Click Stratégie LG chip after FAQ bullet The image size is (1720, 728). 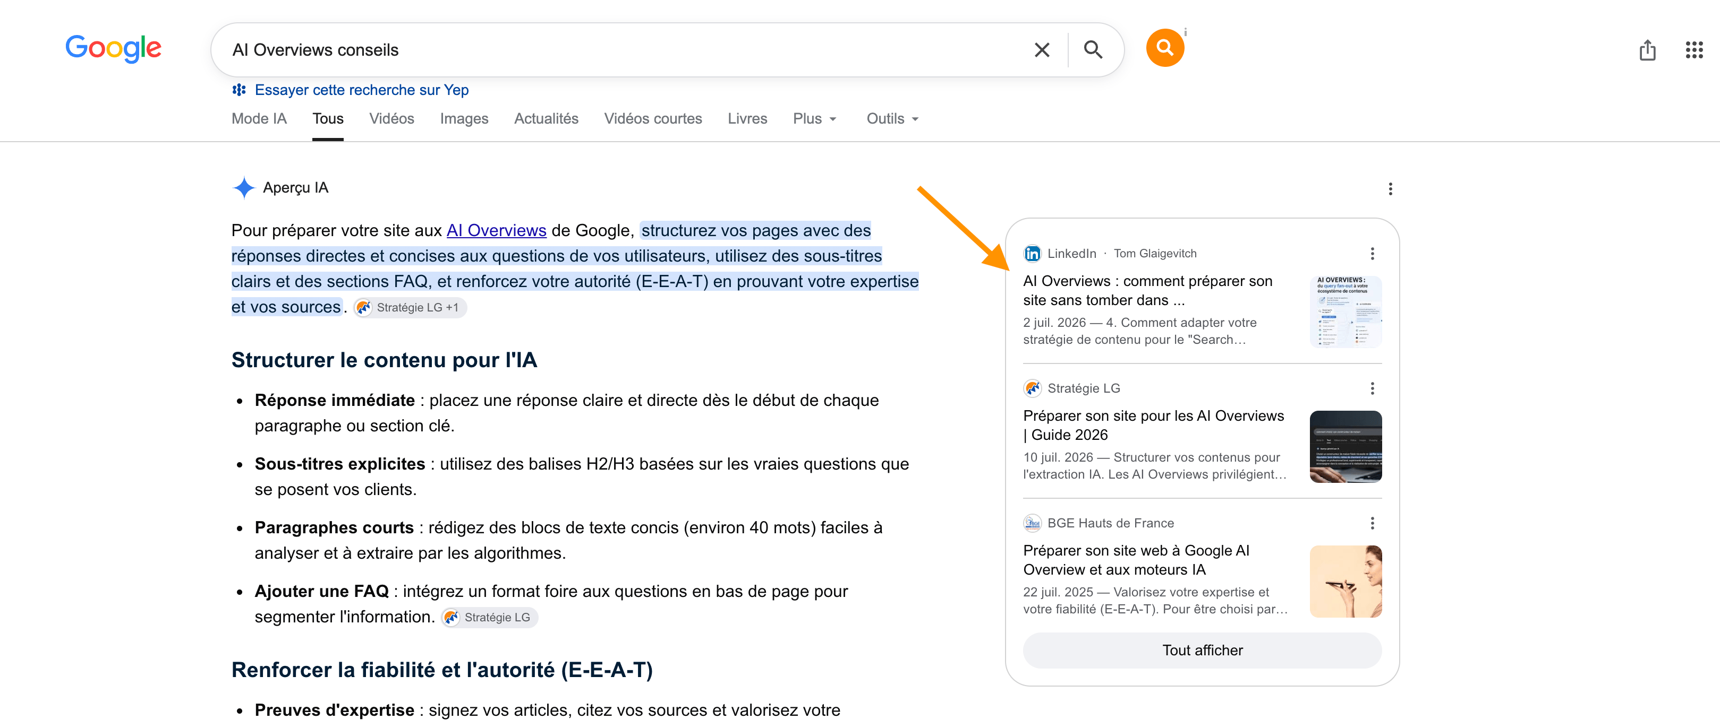[489, 617]
